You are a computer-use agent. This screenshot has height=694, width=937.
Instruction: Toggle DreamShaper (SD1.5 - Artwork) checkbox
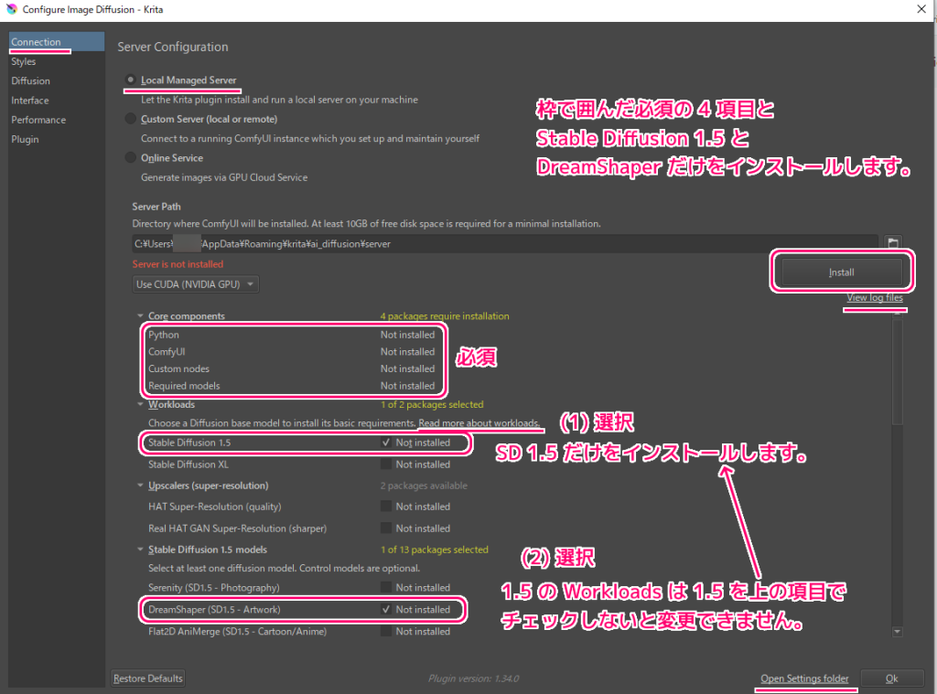pos(386,609)
